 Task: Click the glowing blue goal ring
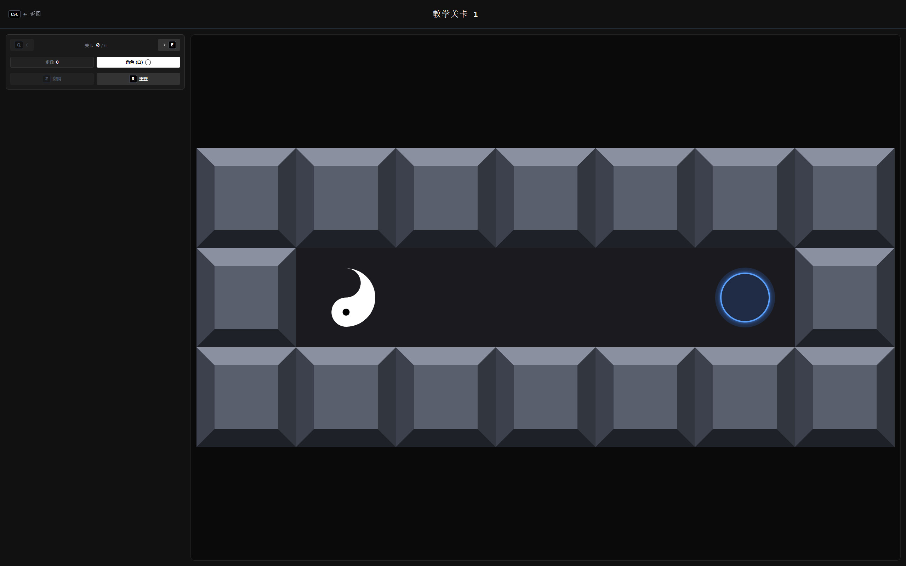[744, 297]
